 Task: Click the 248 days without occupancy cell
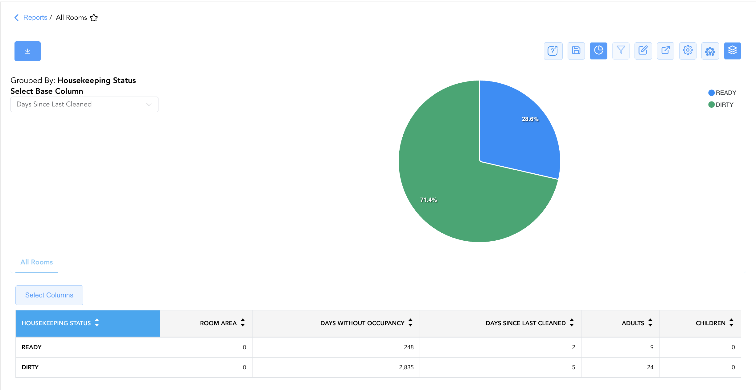336,347
